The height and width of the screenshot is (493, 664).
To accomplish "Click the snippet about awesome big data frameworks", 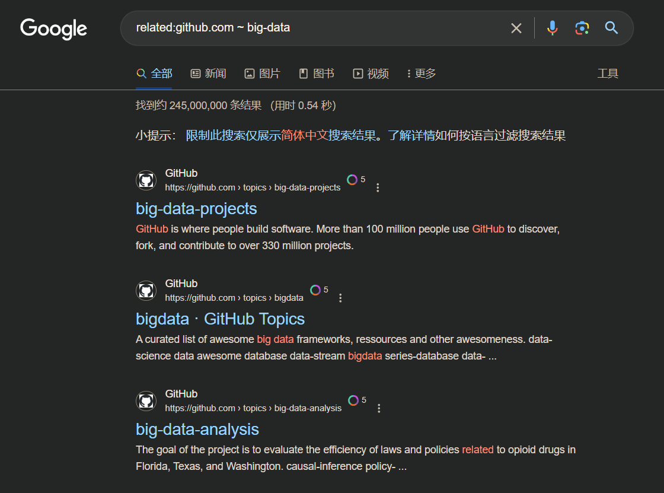I will click(x=344, y=348).
